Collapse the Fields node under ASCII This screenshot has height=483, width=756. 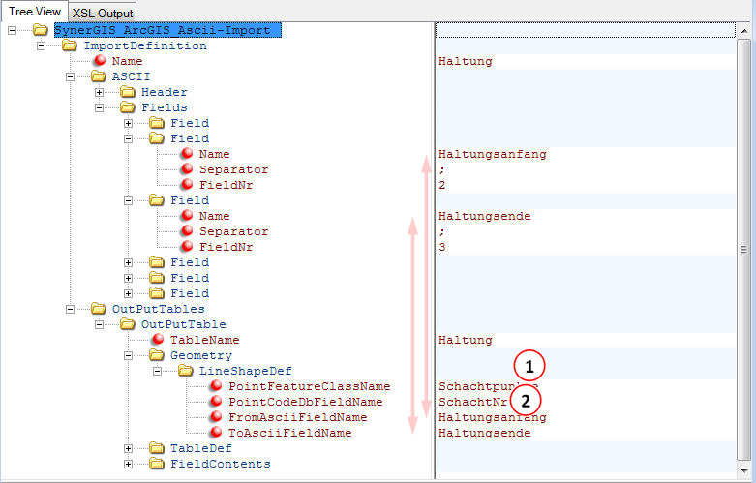click(x=99, y=107)
